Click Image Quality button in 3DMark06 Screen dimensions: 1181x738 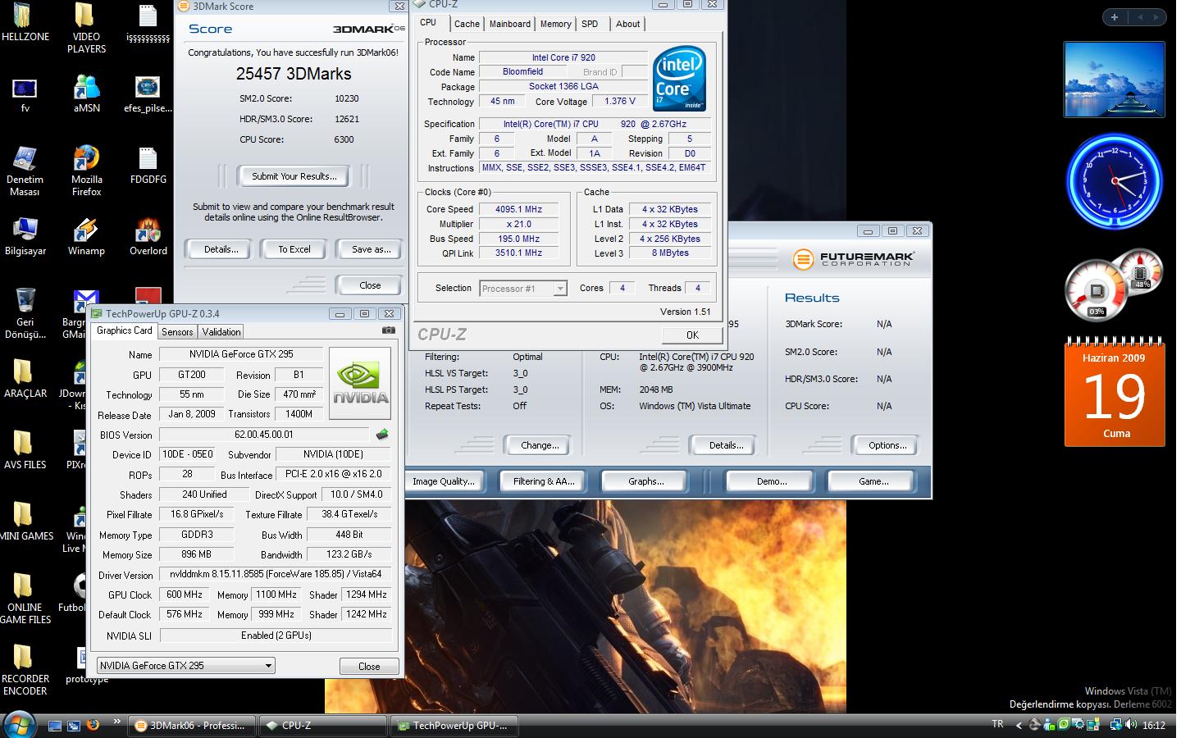click(x=444, y=481)
